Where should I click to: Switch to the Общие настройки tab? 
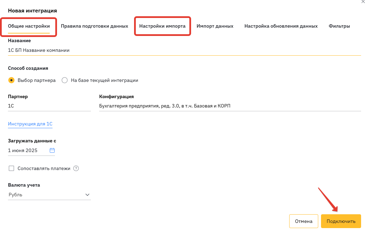[29, 26]
